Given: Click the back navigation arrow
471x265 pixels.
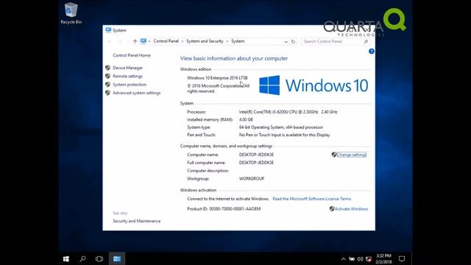Looking at the screenshot, I should click(110, 41).
